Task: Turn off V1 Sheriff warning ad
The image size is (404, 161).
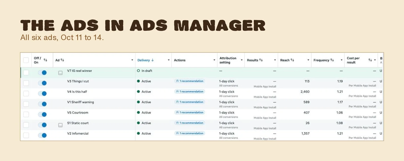Action: click(42, 104)
